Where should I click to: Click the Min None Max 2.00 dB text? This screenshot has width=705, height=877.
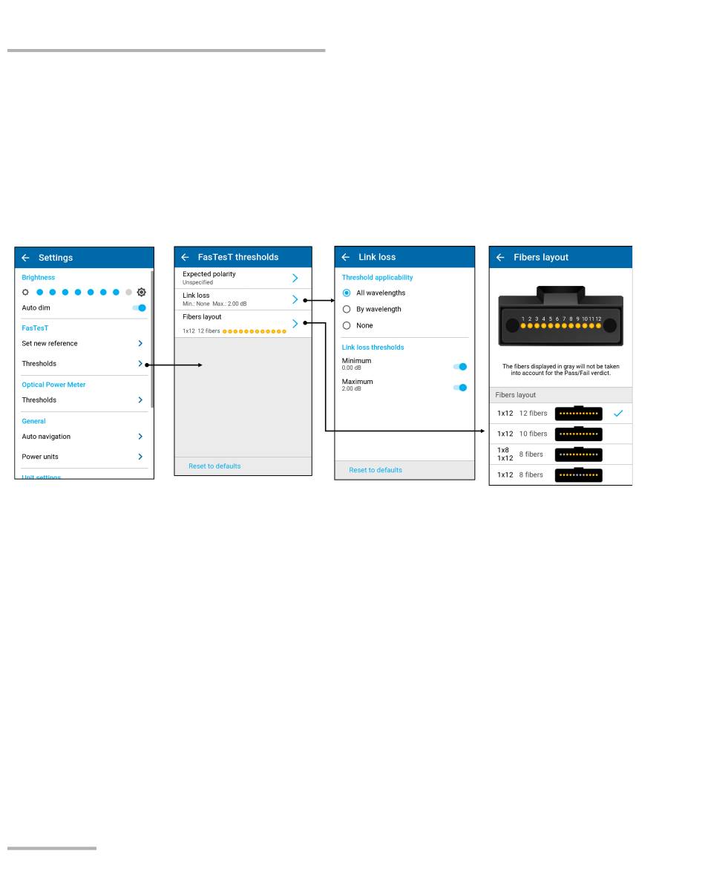pyautogui.click(x=214, y=304)
